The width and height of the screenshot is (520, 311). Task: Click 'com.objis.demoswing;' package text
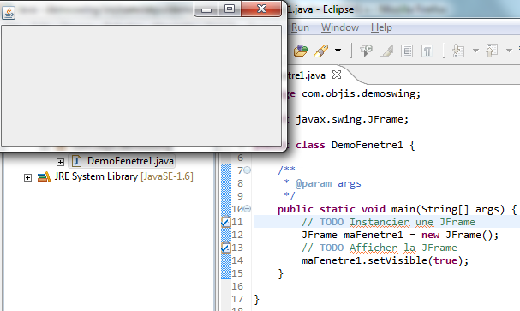362,93
